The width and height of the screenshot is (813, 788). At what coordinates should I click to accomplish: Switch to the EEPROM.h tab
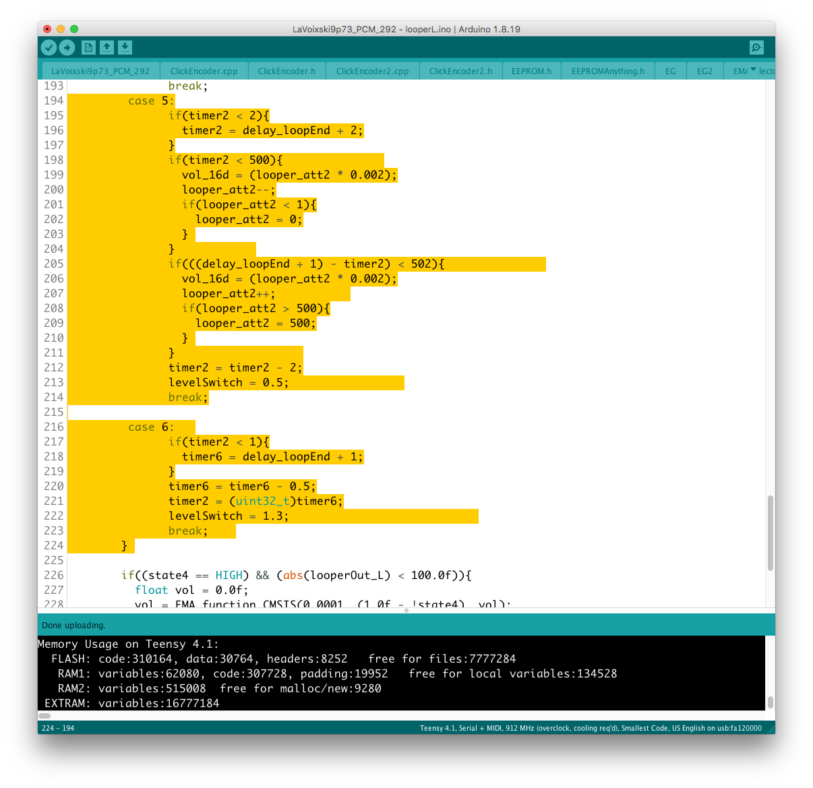pyautogui.click(x=531, y=71)
